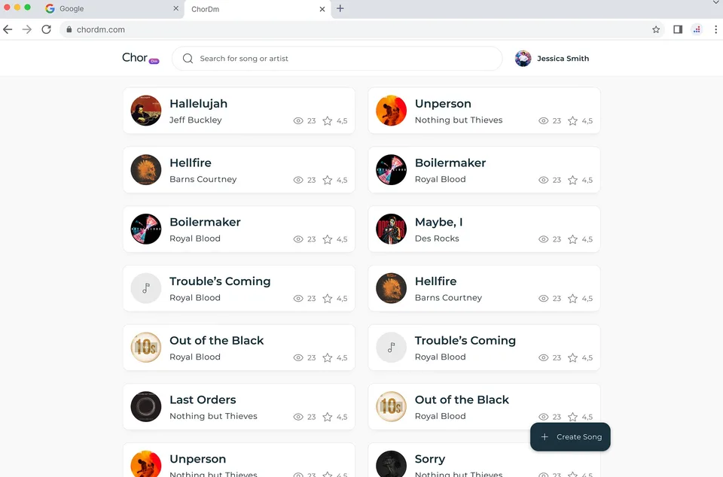723x477 pixels.
Task: Click the ChorDm logo
Action: 141,58
